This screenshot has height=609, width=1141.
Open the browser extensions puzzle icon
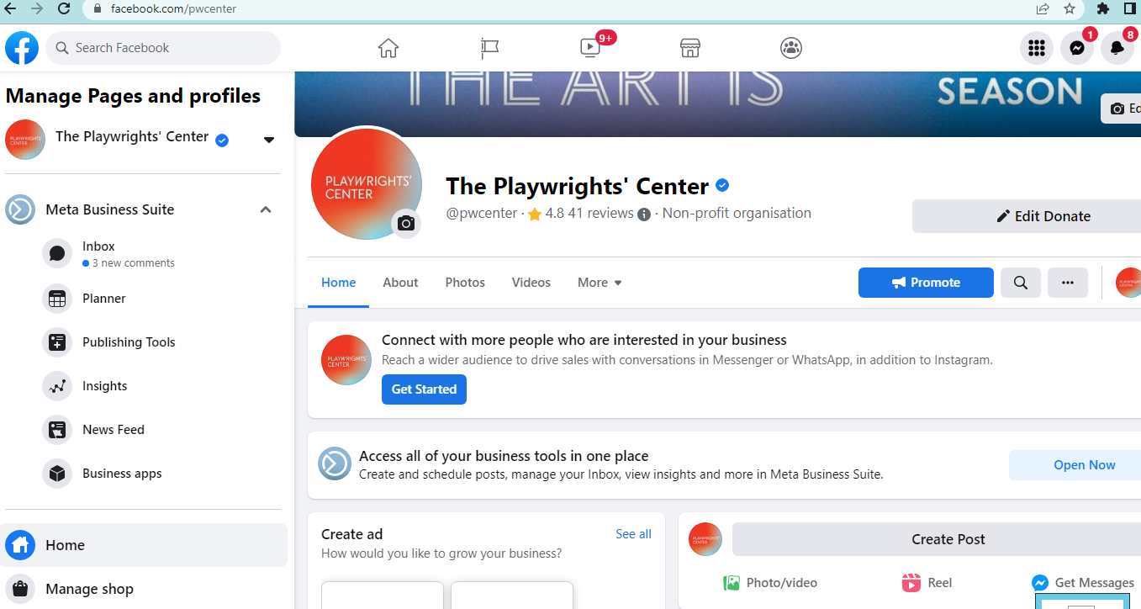[1103, 8]
